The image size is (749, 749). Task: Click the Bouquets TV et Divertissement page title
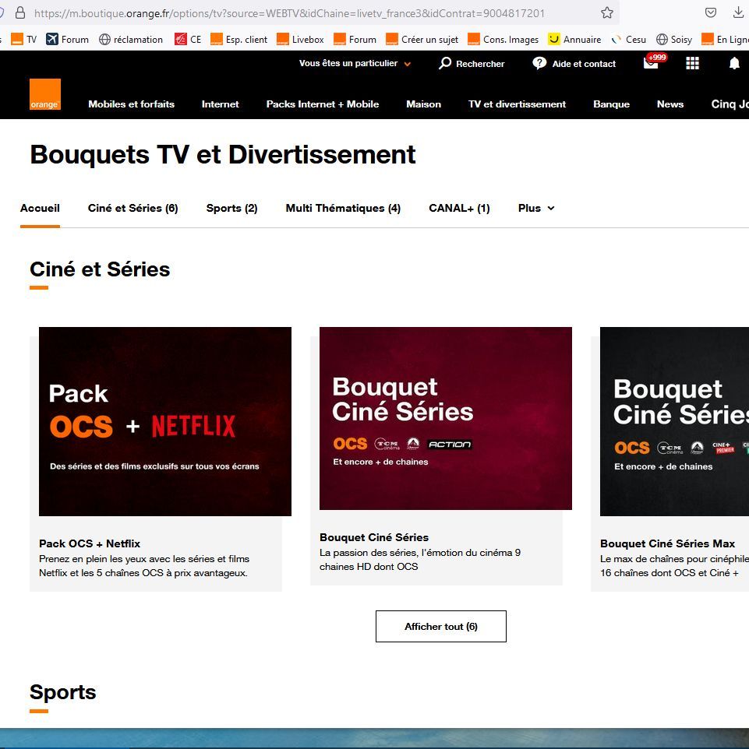pyautogui.click(x=223, y=154)
